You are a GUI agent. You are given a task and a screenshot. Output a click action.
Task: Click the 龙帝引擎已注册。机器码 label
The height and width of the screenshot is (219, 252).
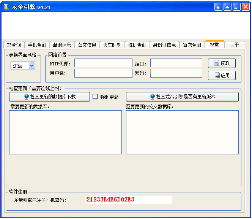(40, 200)
